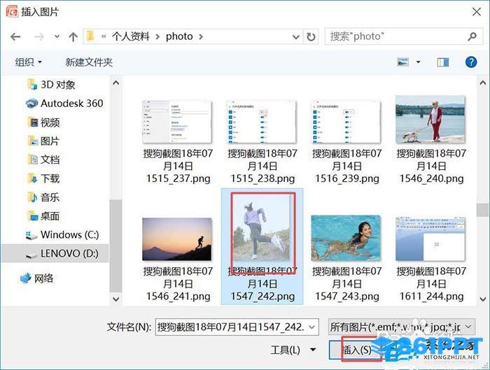
Task: Select sunset hiker image 1546_241.png
Action: (177, 239)
